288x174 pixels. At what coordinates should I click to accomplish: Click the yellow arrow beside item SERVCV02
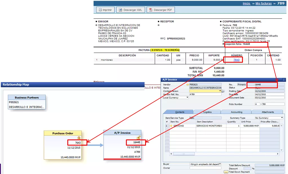point(171,126)
